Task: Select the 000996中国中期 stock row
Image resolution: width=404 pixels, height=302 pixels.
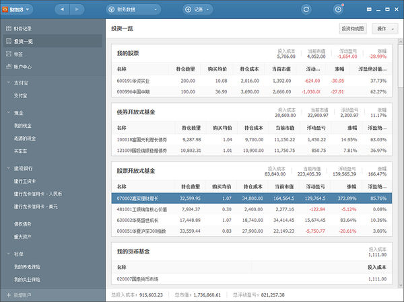Action: click(x=252, y=91)
